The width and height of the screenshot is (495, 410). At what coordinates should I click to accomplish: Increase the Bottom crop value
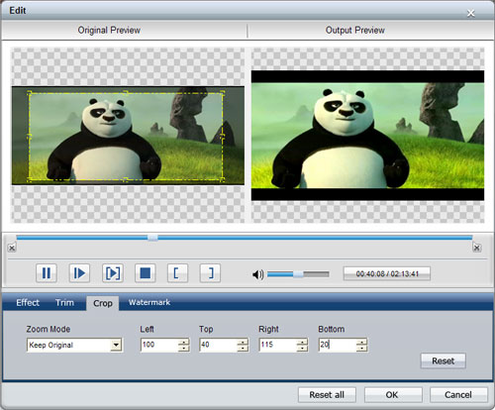tap(362, 342)
